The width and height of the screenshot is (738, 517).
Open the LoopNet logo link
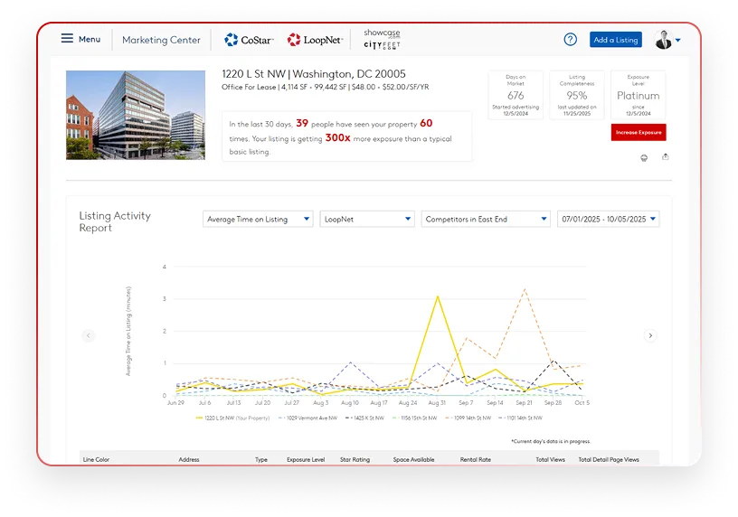pyautogui.click(x=315, y=40)
